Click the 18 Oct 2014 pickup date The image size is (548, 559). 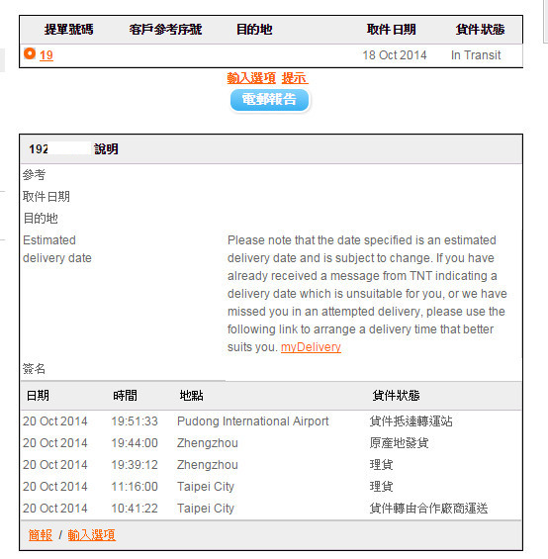[x=395, y=55]
